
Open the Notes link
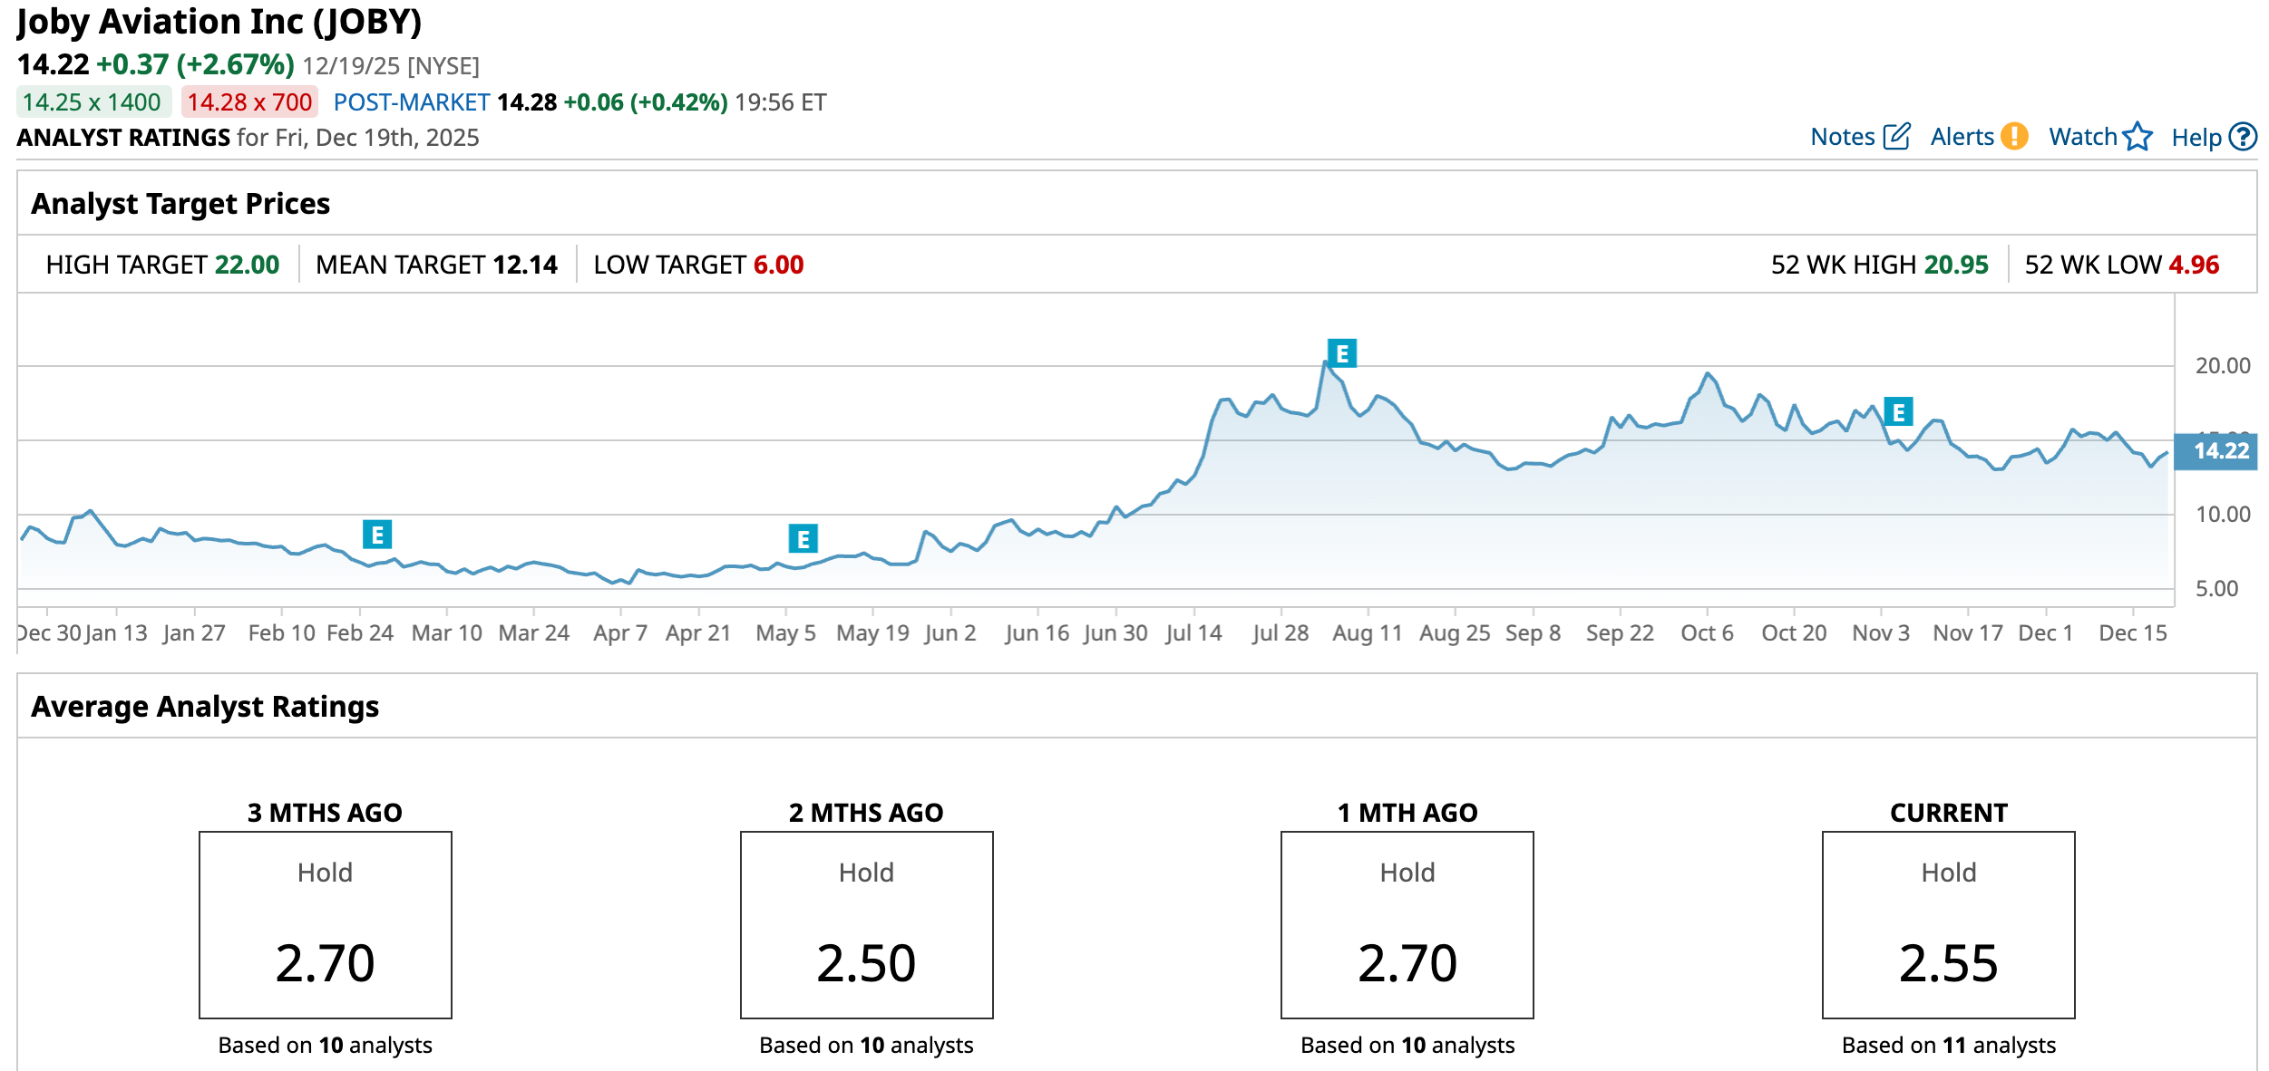pos(1842,137)
